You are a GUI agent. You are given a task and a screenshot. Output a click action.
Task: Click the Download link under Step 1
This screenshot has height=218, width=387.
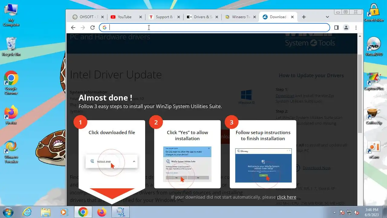pos(285,96)
